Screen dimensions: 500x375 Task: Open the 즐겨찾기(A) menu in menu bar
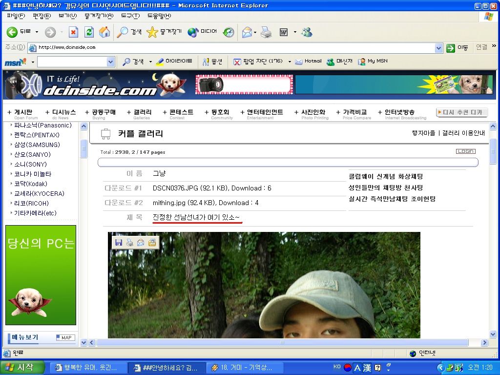tap(99, 16)
